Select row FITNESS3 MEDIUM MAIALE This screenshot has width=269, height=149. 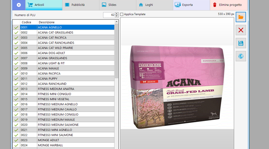[x=63, y=120]
